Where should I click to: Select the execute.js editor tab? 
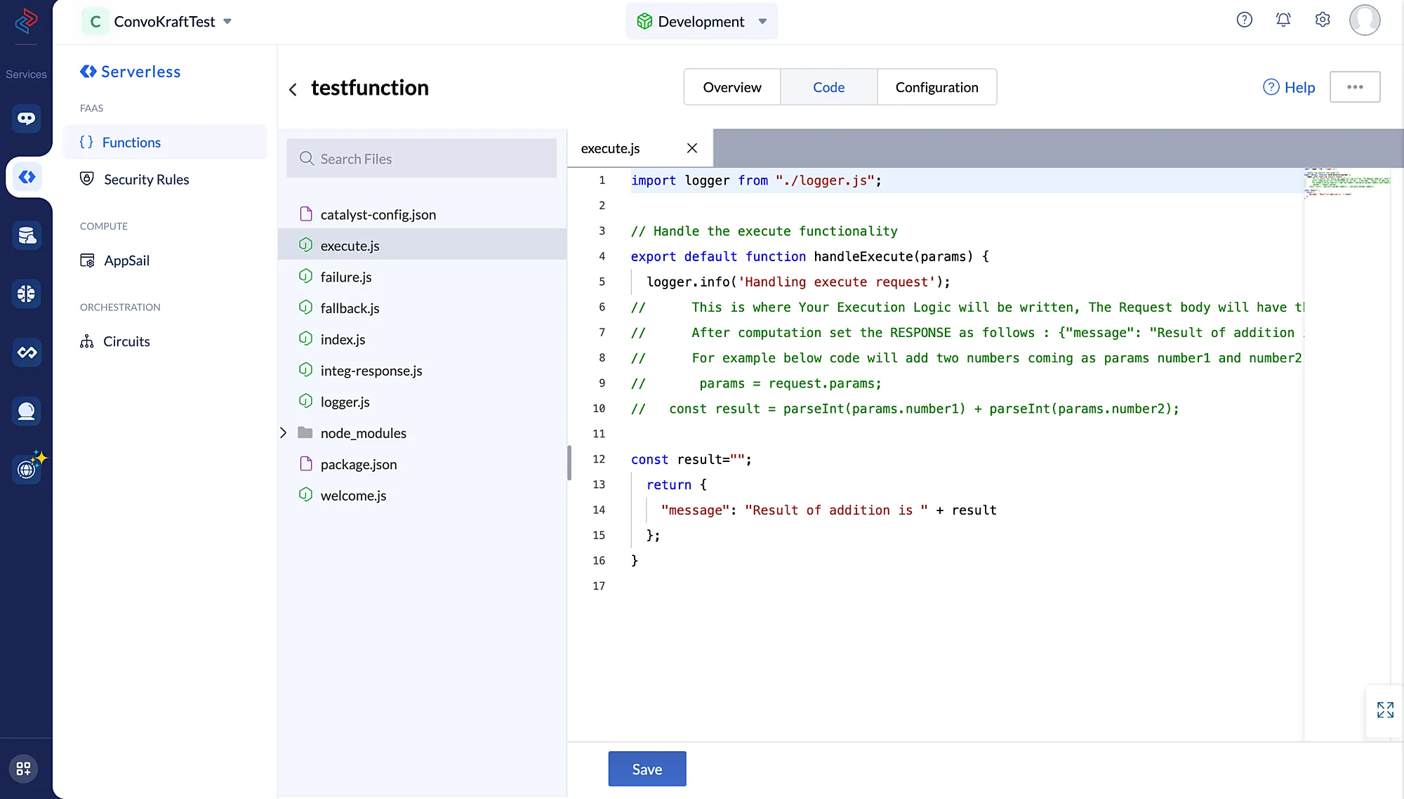pyautogui.click(x=610, y=148)
